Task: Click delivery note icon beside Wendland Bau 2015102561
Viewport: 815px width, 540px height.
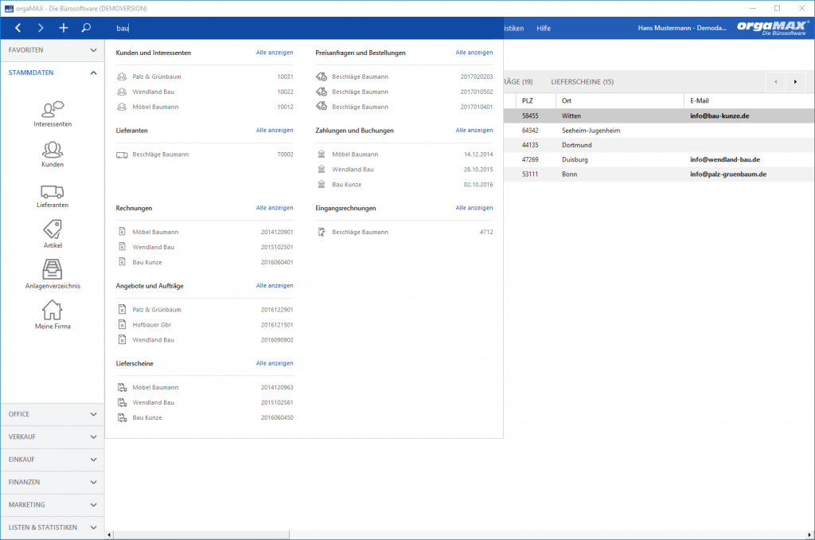Action: point(122,403)
